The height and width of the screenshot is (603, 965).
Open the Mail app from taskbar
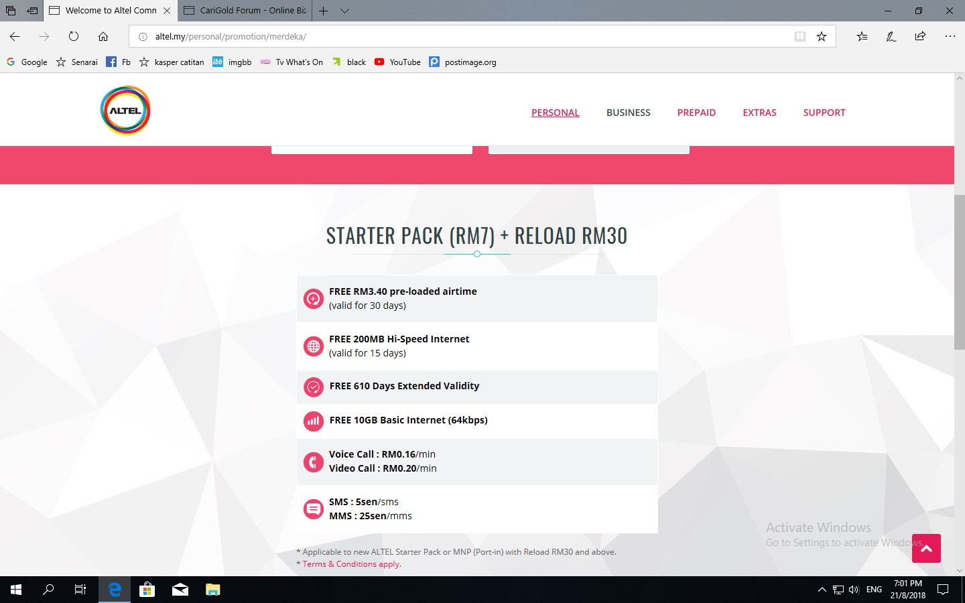point(180,590)
